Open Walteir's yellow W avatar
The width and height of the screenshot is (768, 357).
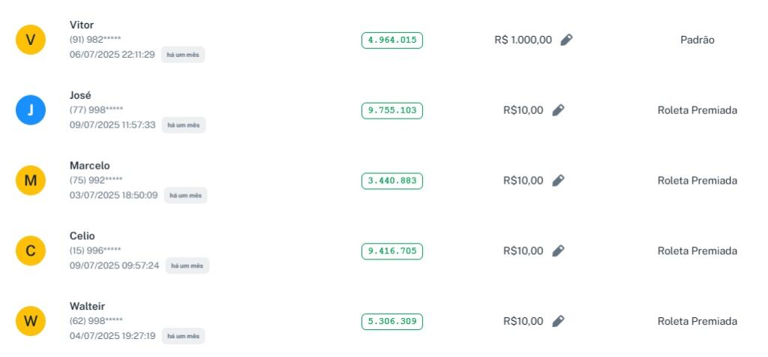click(x=31, y=322)
